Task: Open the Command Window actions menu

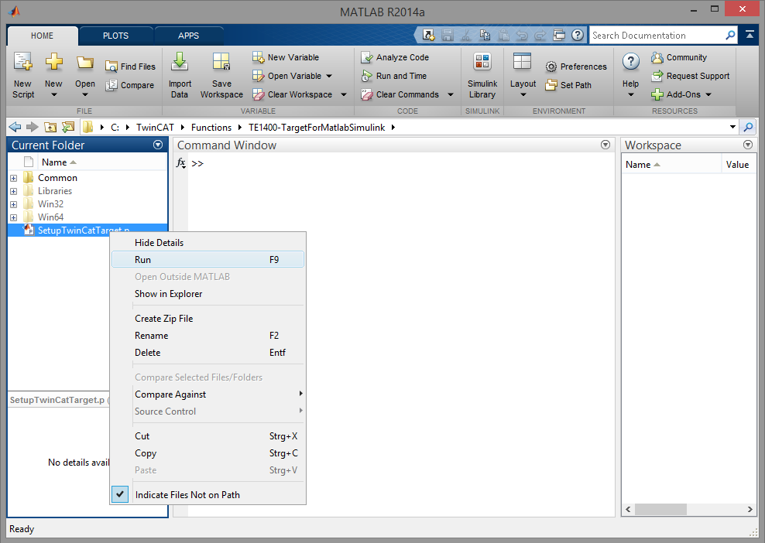Action: tap(605, 145)
